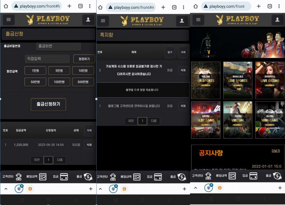This screenshot has width=285, height=205.
Task: Open the 14-tab switcher next to playboyy.com/front#m
Action: (174, 7)
